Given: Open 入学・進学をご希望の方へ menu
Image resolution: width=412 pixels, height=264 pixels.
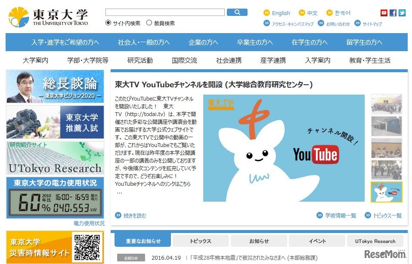Looking at the screenshot, I should click(x=65, y=42).
